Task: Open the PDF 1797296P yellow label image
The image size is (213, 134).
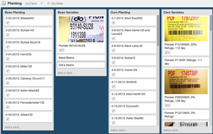Action: [x=186, y=29]
